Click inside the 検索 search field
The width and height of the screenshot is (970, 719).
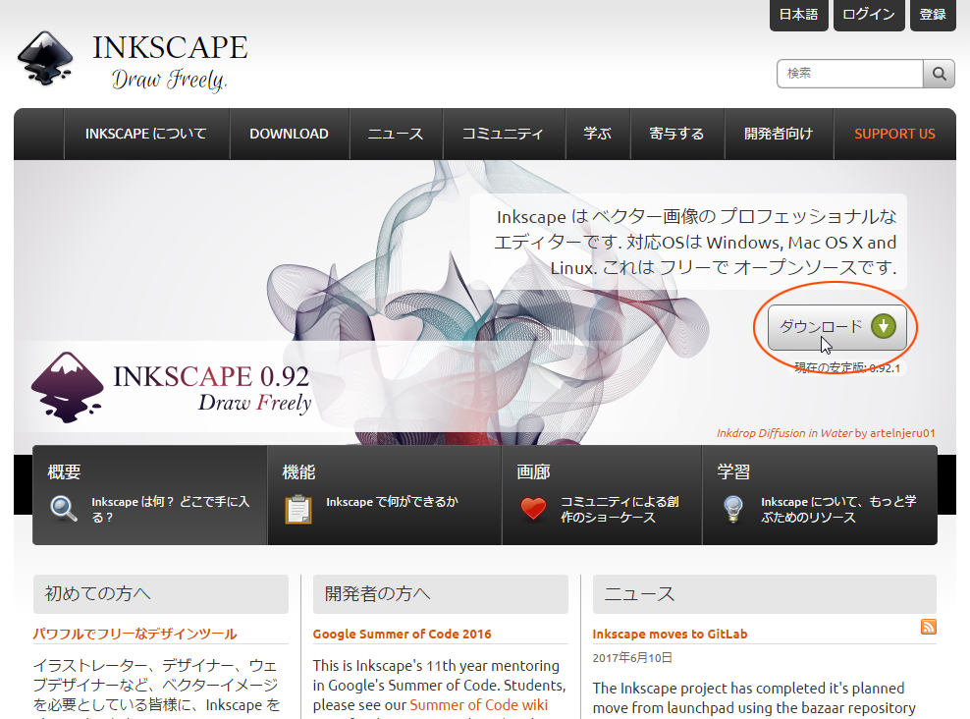coord(849,74)
